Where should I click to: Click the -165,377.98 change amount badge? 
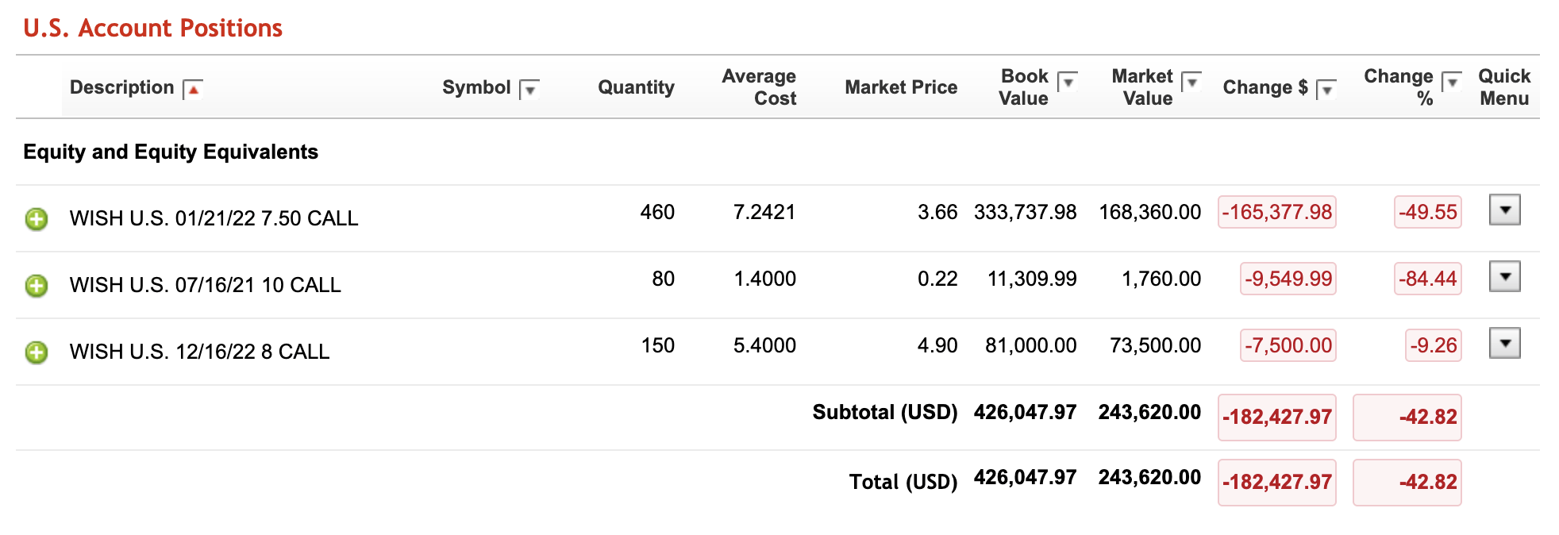[x=1276, y=212]
